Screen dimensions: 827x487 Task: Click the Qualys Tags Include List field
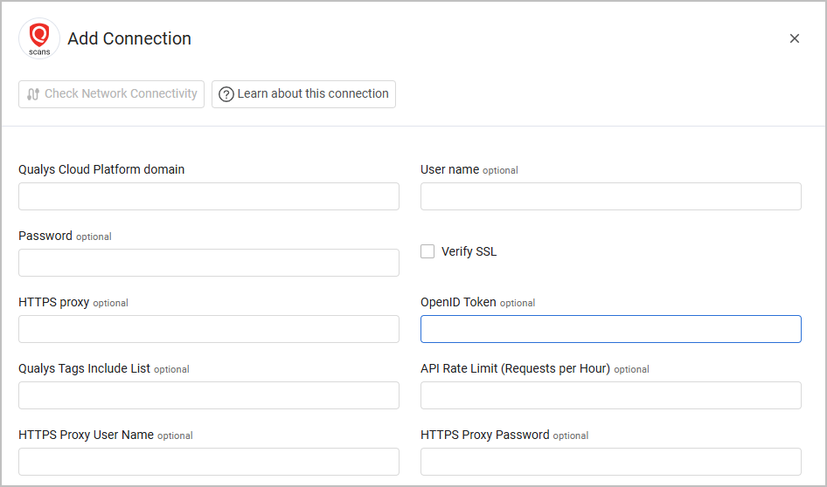(x=209, y=395)
